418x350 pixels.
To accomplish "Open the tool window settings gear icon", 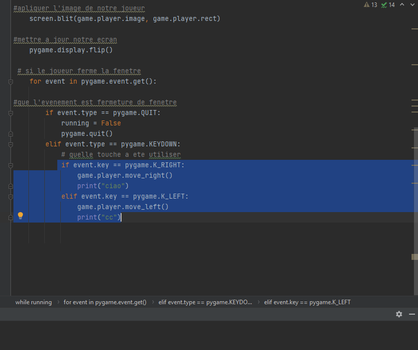I will 399,314.
